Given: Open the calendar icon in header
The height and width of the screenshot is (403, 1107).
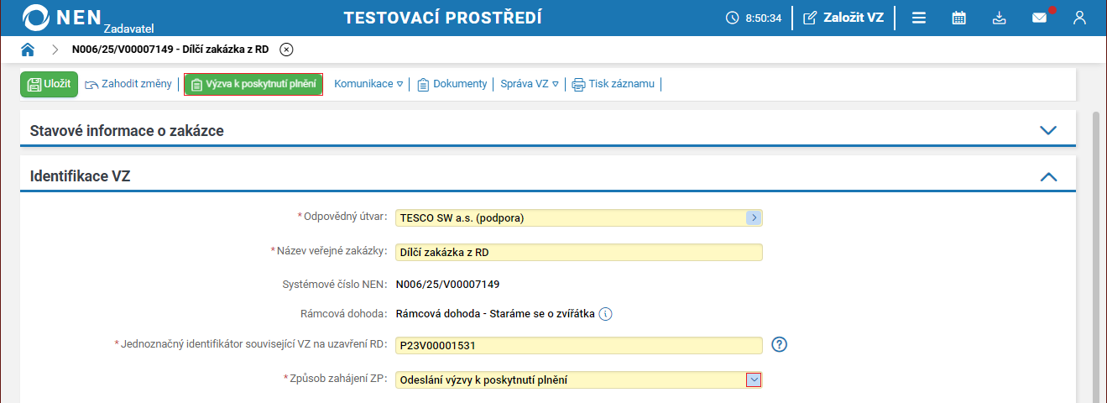Looking at the screenshot, I should coord(959,18).
